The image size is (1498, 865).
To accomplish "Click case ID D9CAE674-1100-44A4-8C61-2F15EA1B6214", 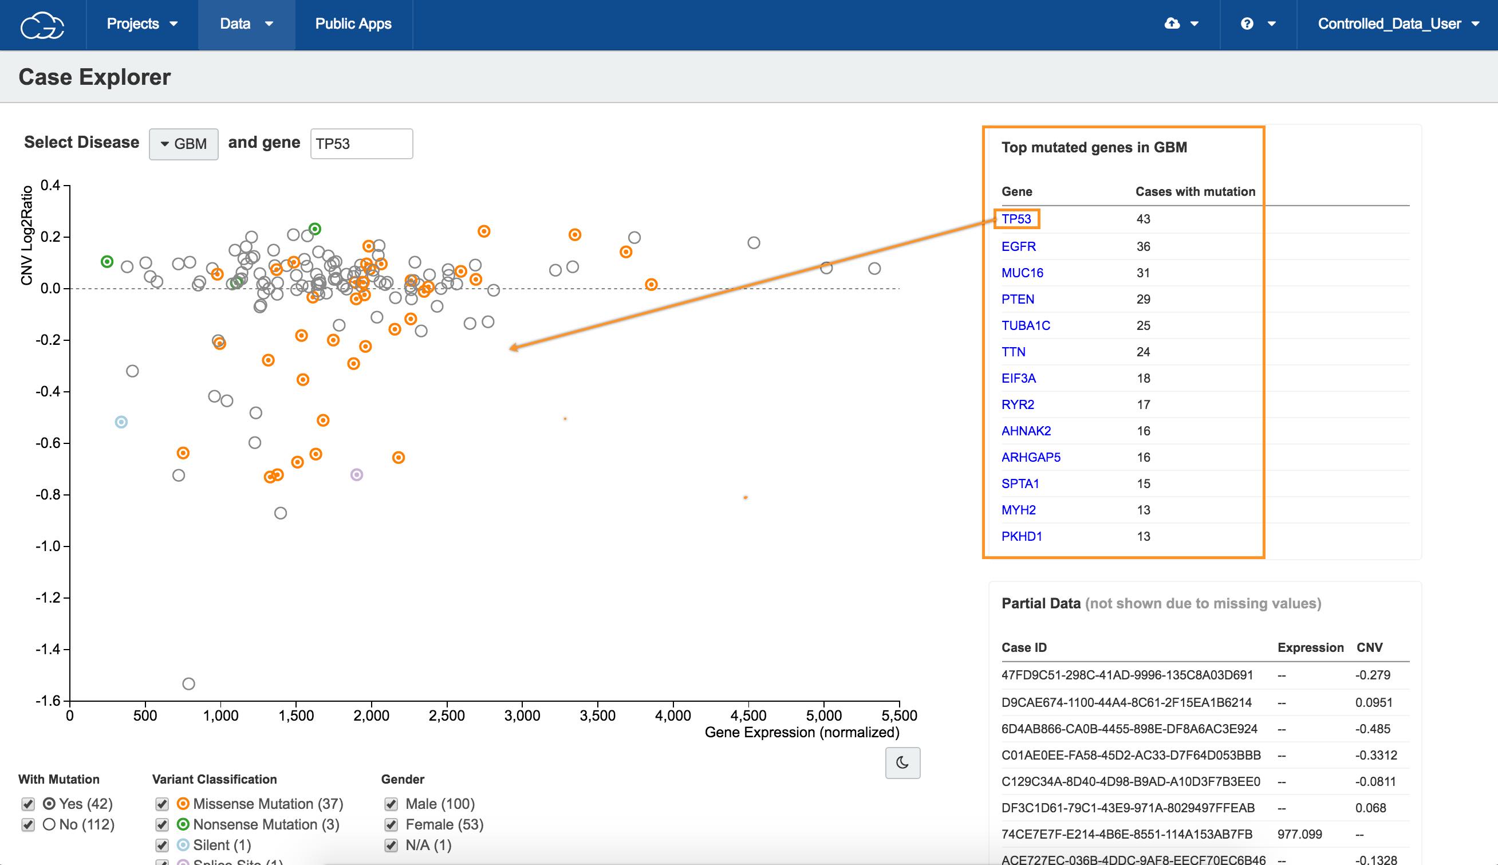I will (x=1126, y=702).
